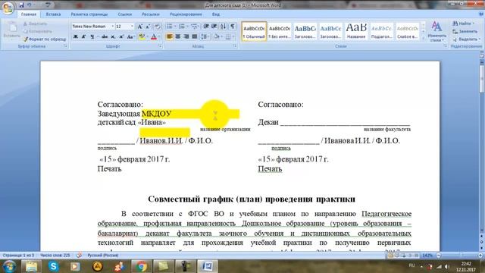This screenshot has width=485, height=273.
Task: Apply the red font color
Action: [x=154, y=37]
